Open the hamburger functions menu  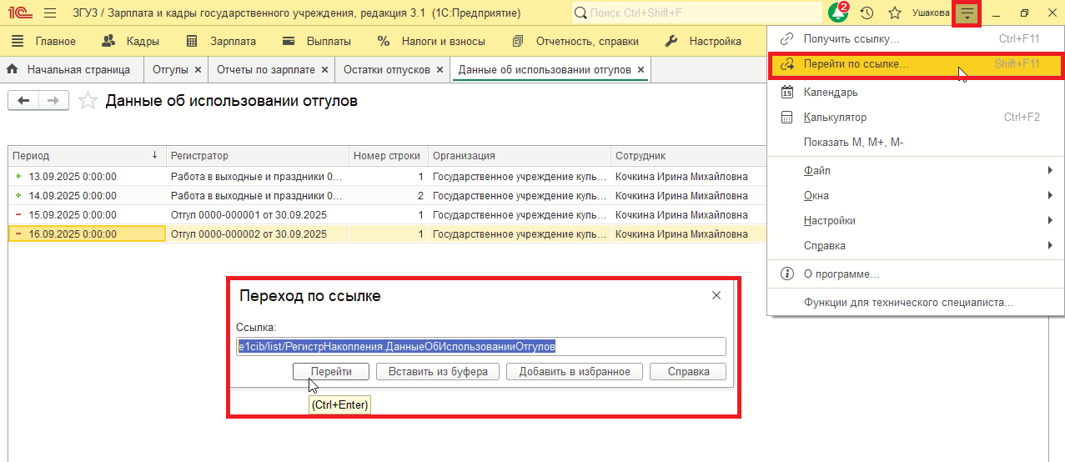point(50,13)
